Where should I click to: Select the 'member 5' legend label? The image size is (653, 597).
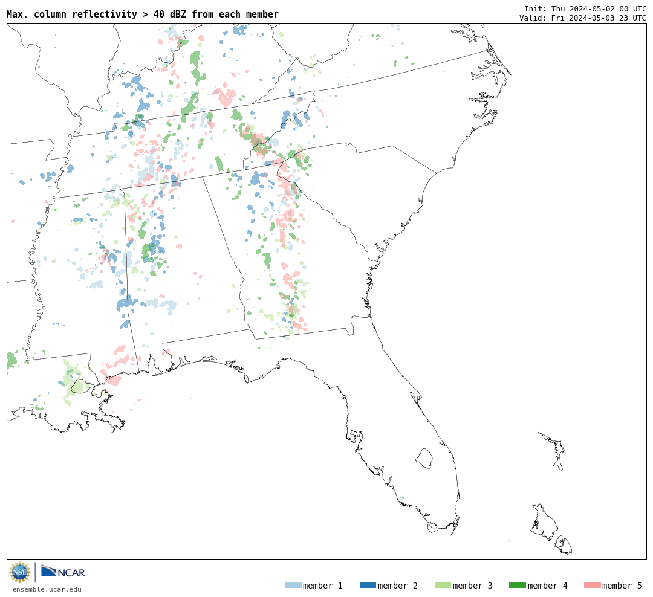(x=622, y=586)
